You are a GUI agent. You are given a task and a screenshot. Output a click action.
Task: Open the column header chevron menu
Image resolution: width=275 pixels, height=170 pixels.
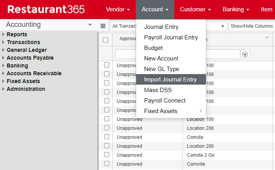pyautogui.click(x=267, y=37)
